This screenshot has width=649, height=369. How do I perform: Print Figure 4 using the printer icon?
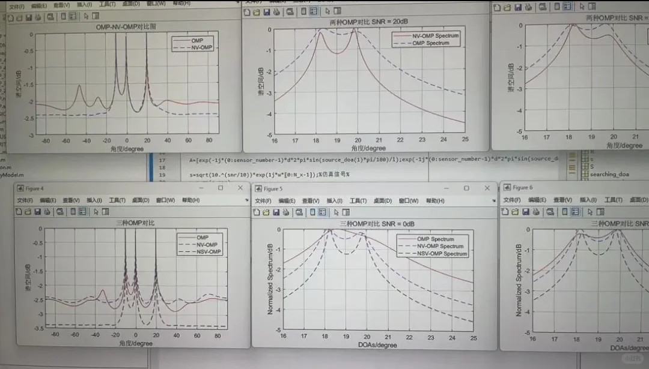(x=47, y=212)
